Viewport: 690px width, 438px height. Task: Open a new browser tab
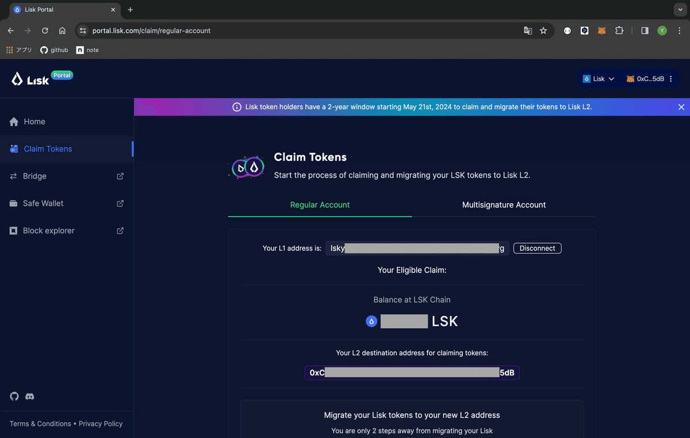click(130, 10)
